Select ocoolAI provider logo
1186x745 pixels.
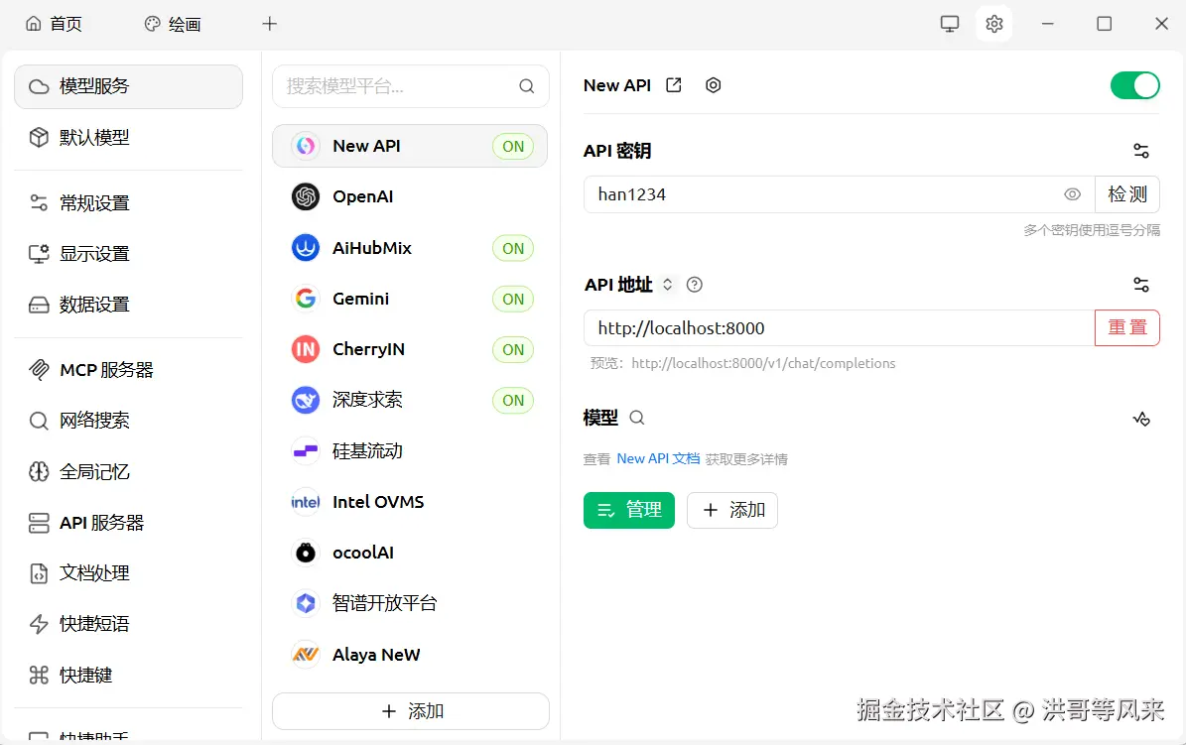point(306,553)
